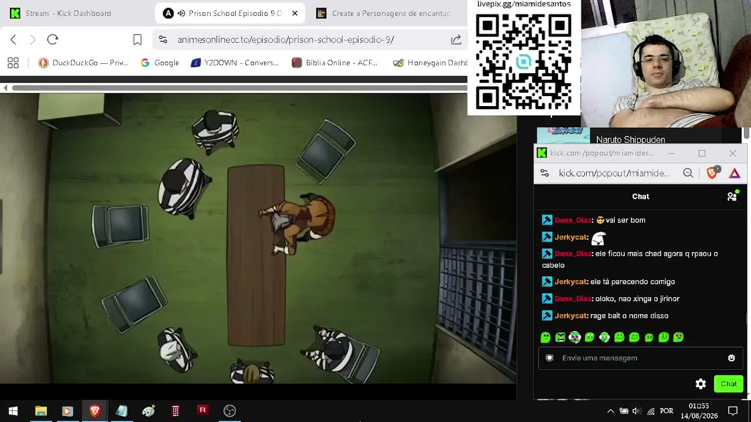Viewport: 751px width, 422px height.
Task: Open Brave browser from the taskbar
Action: 94,411
